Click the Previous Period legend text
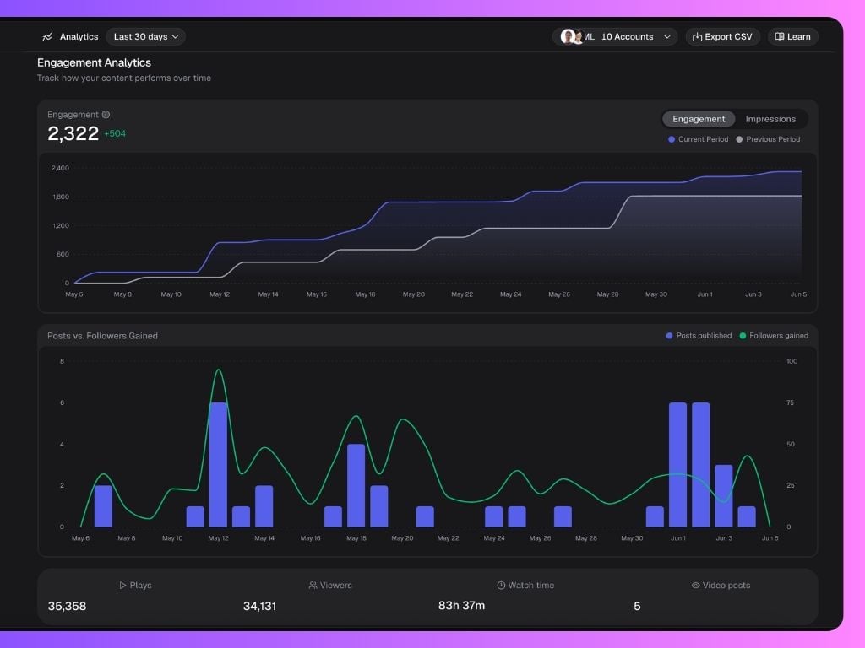 773,139
